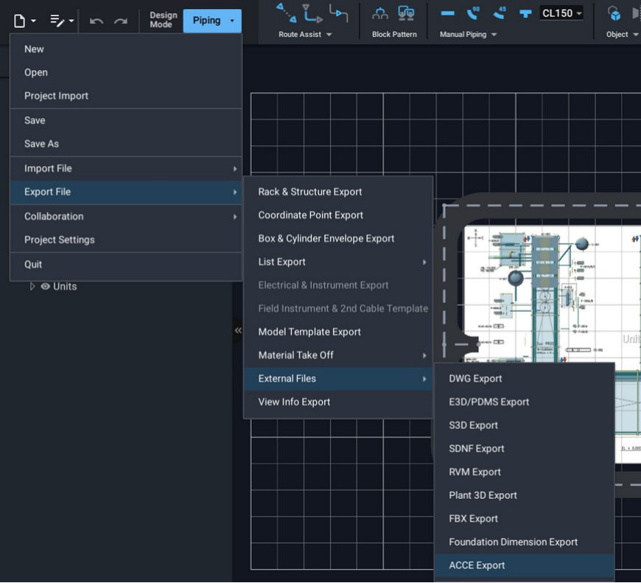Select the orthogonal route icon
Screen dimensions: 641x583
(x=312, y=13)
